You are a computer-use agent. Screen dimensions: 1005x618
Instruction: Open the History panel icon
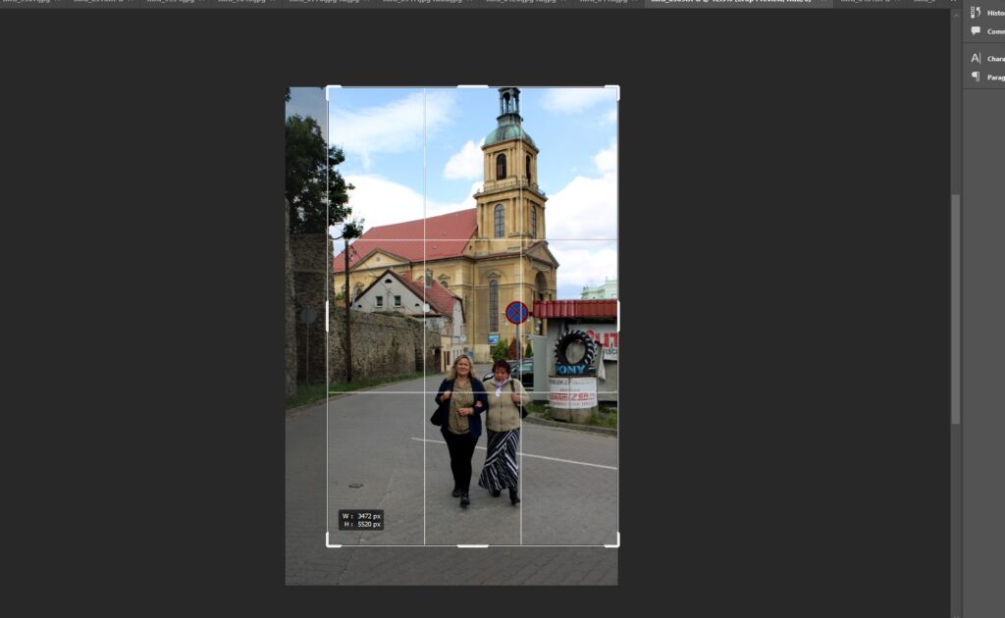click(976, 12)
